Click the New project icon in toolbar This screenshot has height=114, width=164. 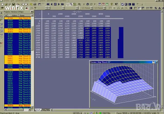(3, 4)
